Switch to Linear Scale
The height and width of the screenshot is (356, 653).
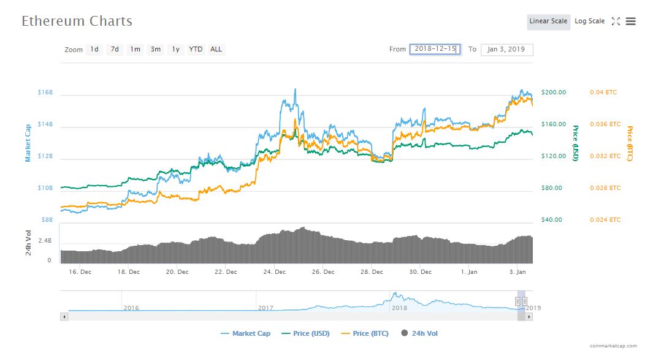pyautogui.click(x=548, y=21)
